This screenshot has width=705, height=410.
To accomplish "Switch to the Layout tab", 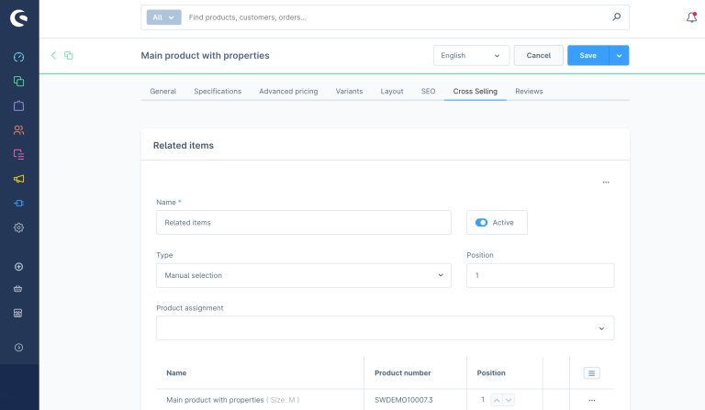I will [x=392, y=91].
